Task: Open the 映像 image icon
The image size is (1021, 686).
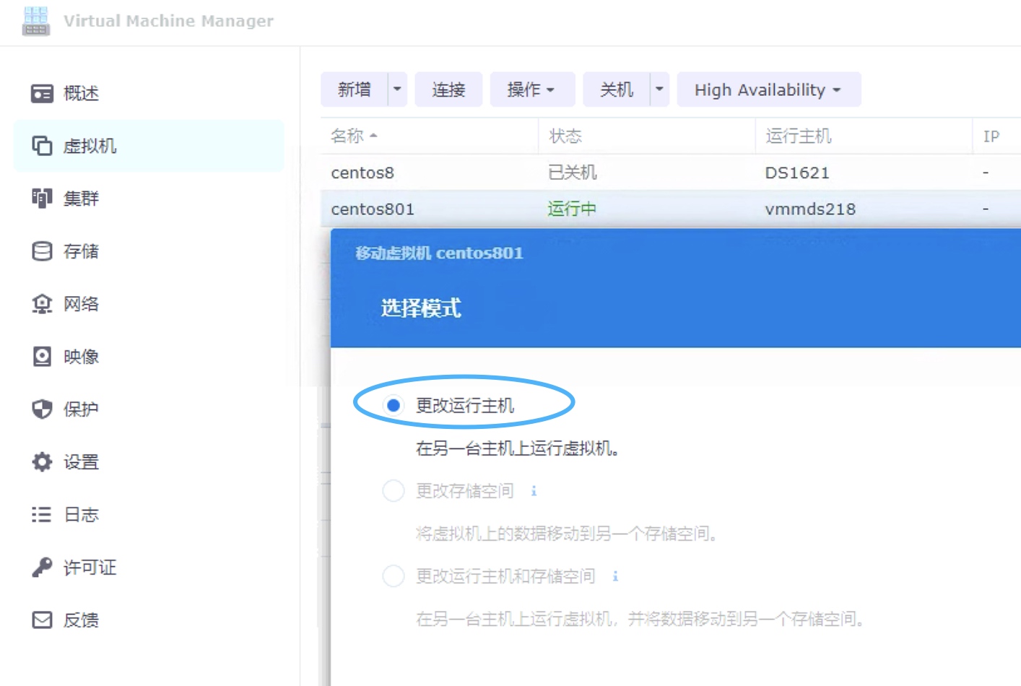Action: coord(42,357)
